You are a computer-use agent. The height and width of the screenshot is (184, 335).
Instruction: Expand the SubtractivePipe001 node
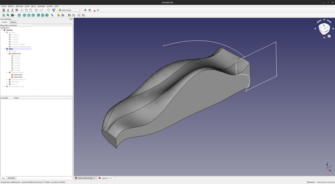[x=7, y=80]
